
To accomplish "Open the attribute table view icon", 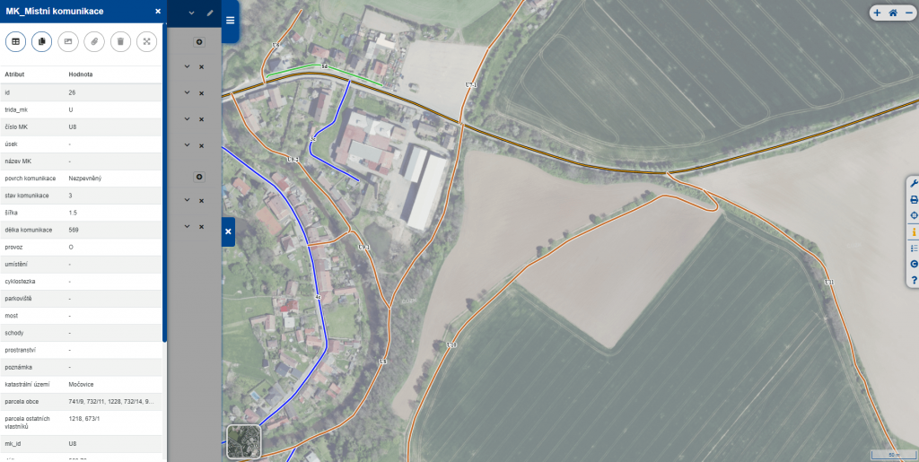I will point(16,41).
